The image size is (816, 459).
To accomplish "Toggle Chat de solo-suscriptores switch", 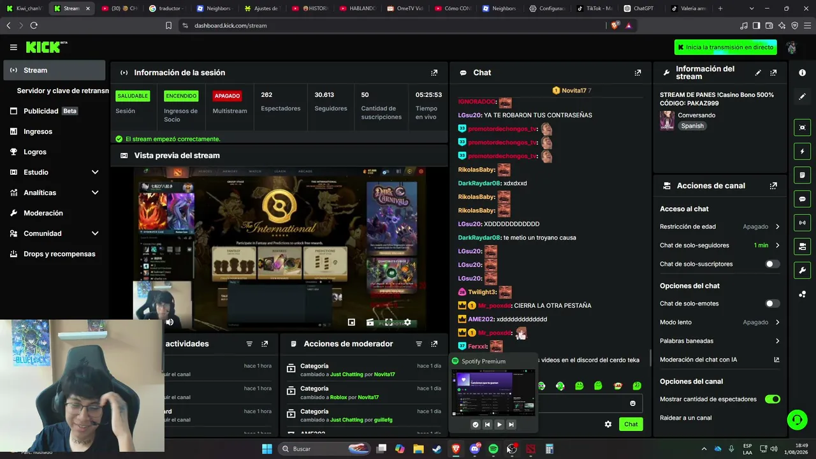I will (772, 264).
